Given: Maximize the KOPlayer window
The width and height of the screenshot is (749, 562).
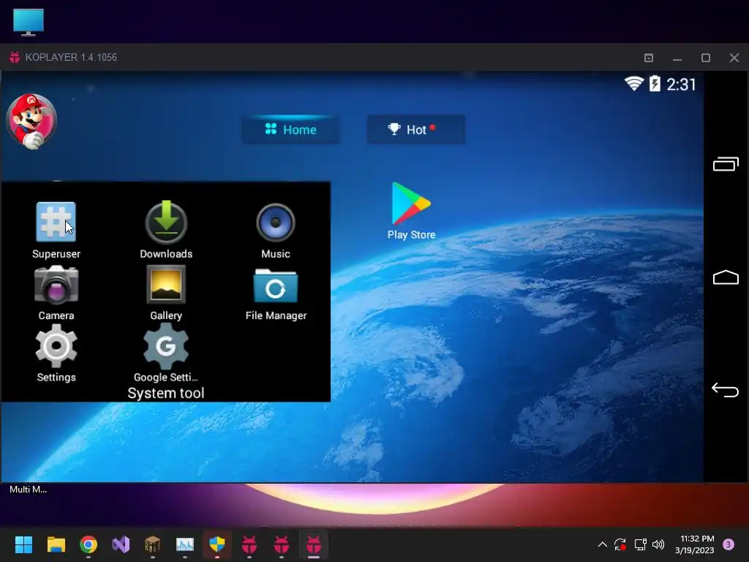Looking at the screenshot, I should [x=706, y=58].
